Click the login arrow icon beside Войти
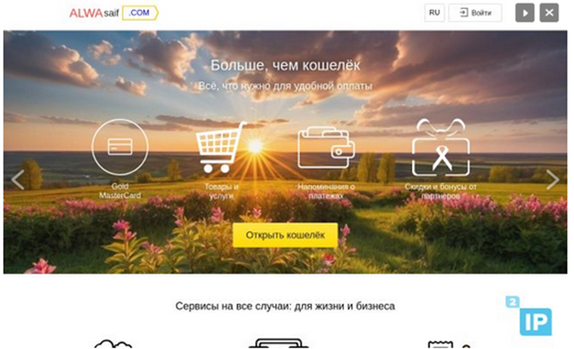 464,13
